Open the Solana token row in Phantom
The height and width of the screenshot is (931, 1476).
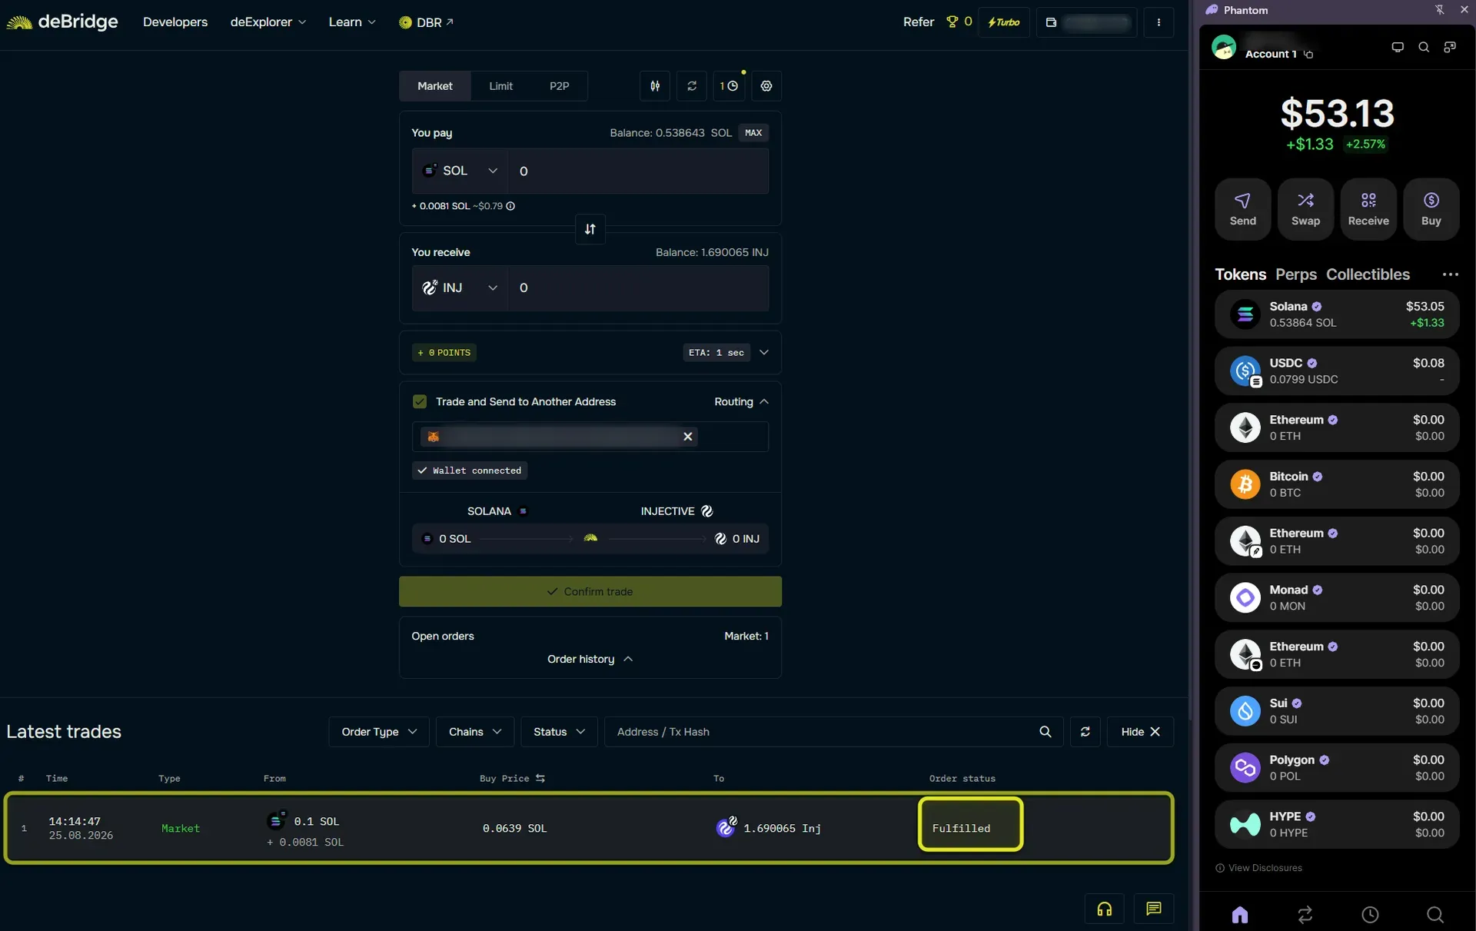point(1337,314)
